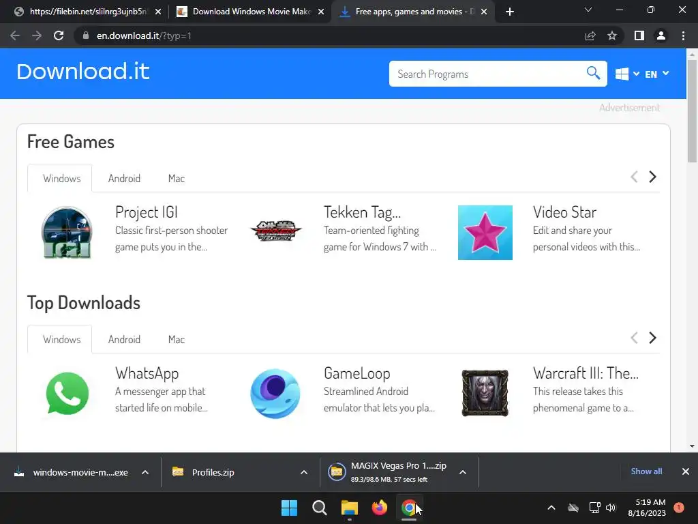698x524 pixels.
Task: Open the EN language dropdown
Action: [x=656, y=74]
